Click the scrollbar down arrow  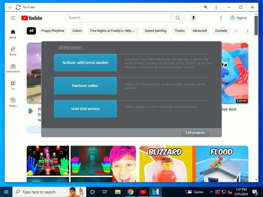pyautogui.click(x=256, y=180)
